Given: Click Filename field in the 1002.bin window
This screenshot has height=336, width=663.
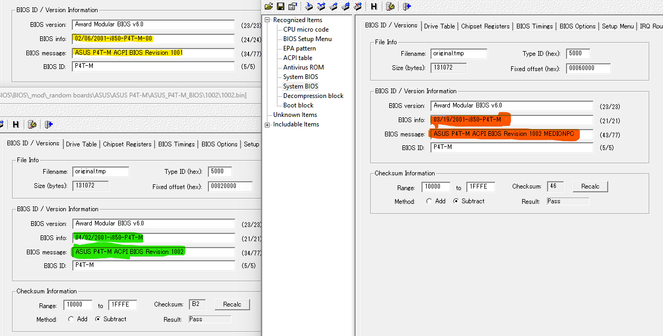Looking at the screenshot, I should 100,172.
